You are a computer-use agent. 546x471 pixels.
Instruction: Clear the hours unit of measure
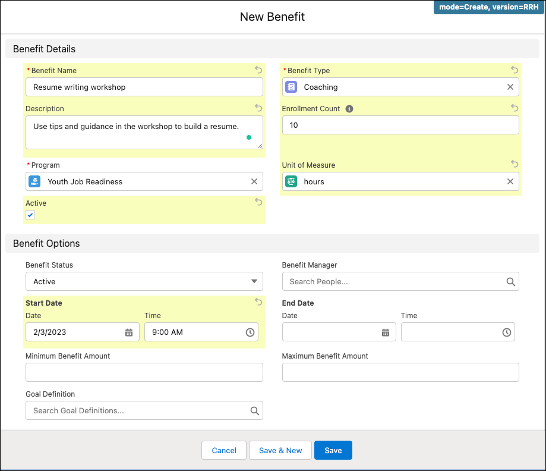pos(510,181)
